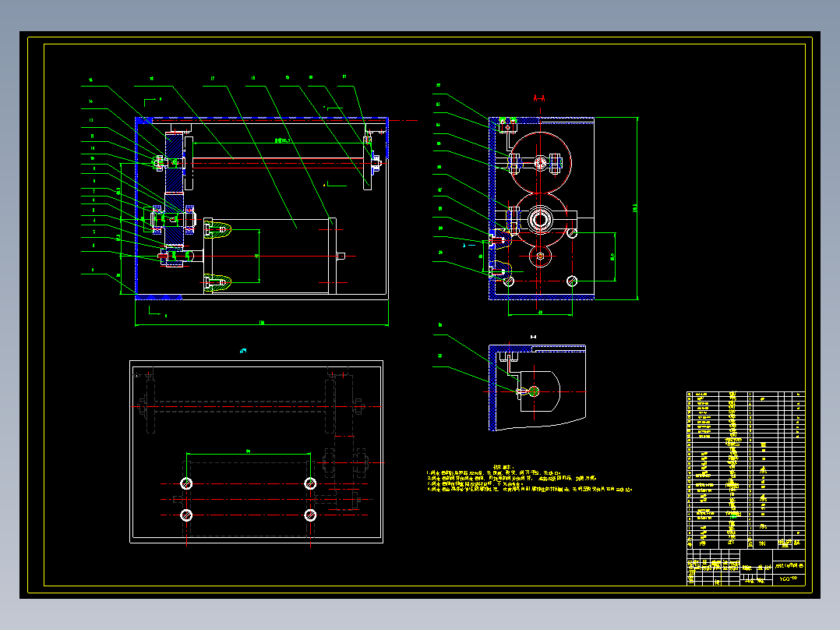Click the cyan view label above the plan view

point(243,351)
